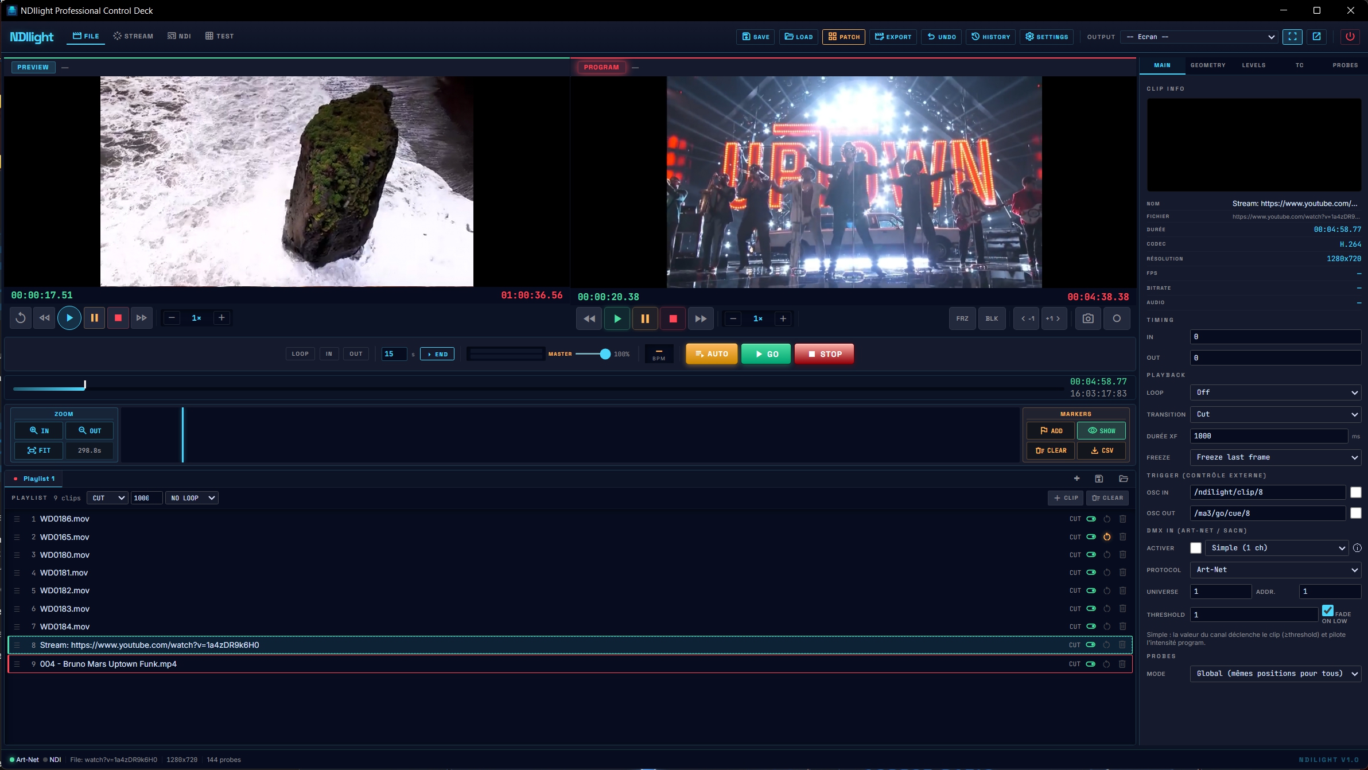This screenshot has width=1368, height=770.
Task: Toggle the LOOP button in the transport bar
Action: 300,354
